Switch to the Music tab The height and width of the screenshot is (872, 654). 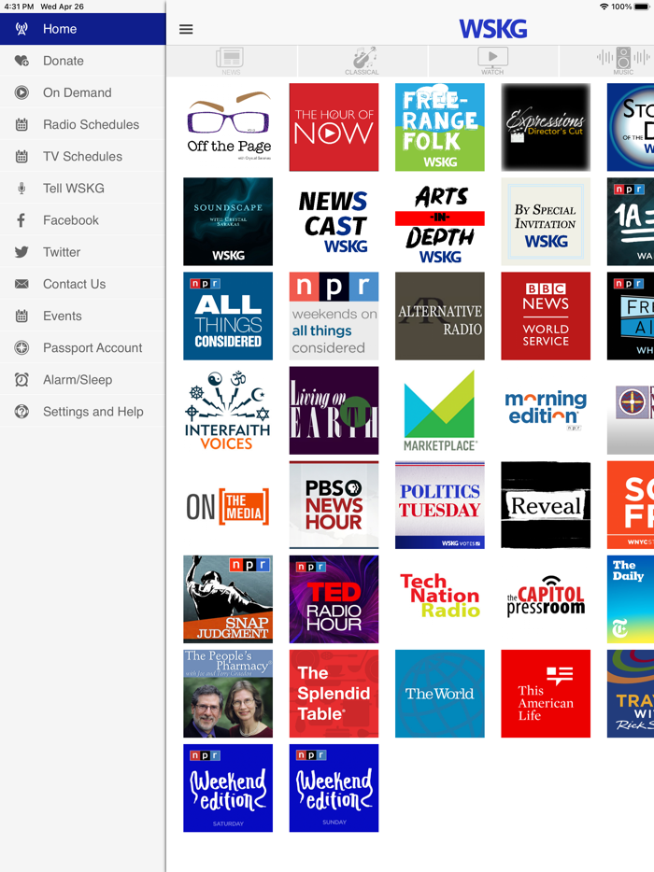click(606, 62)
